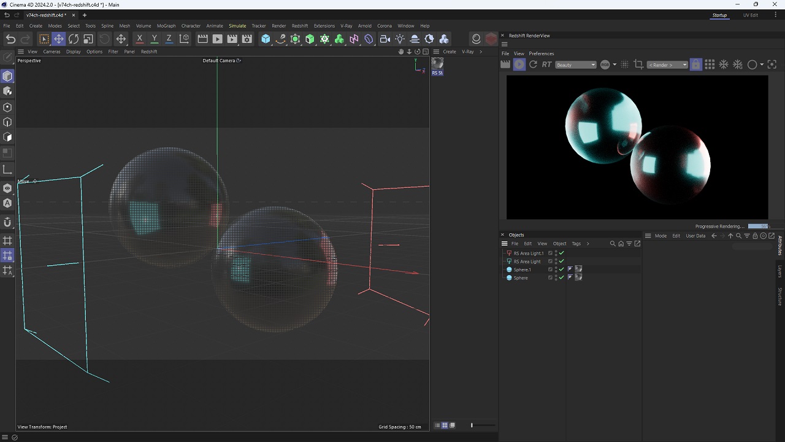Toggle visibility dots for Sphere.1
The image size is (785, 442).
pos(556,269)
